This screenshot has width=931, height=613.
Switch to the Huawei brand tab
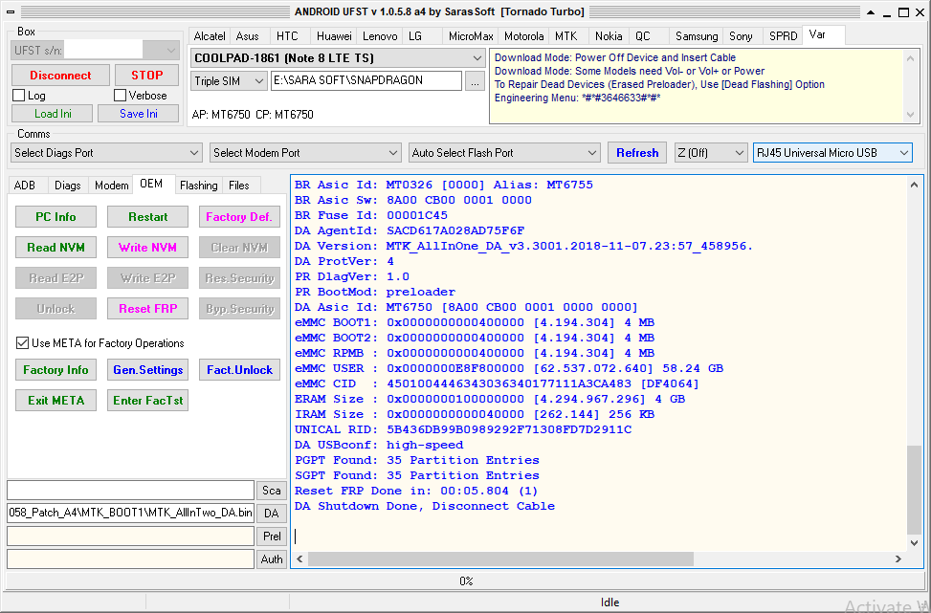tap(334, 36)
